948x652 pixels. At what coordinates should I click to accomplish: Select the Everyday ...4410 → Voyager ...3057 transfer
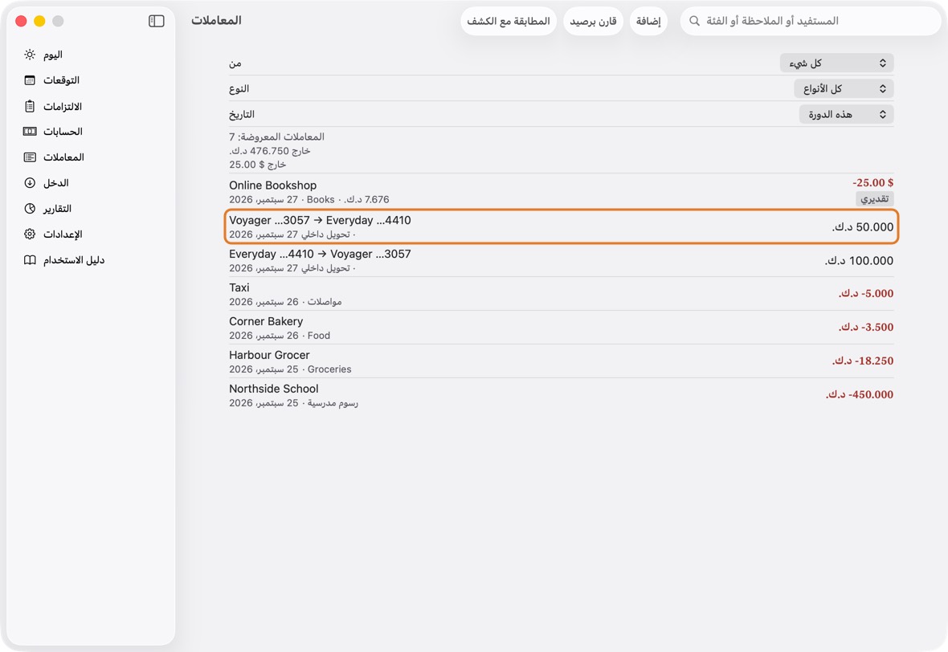[x=561, y=260]
